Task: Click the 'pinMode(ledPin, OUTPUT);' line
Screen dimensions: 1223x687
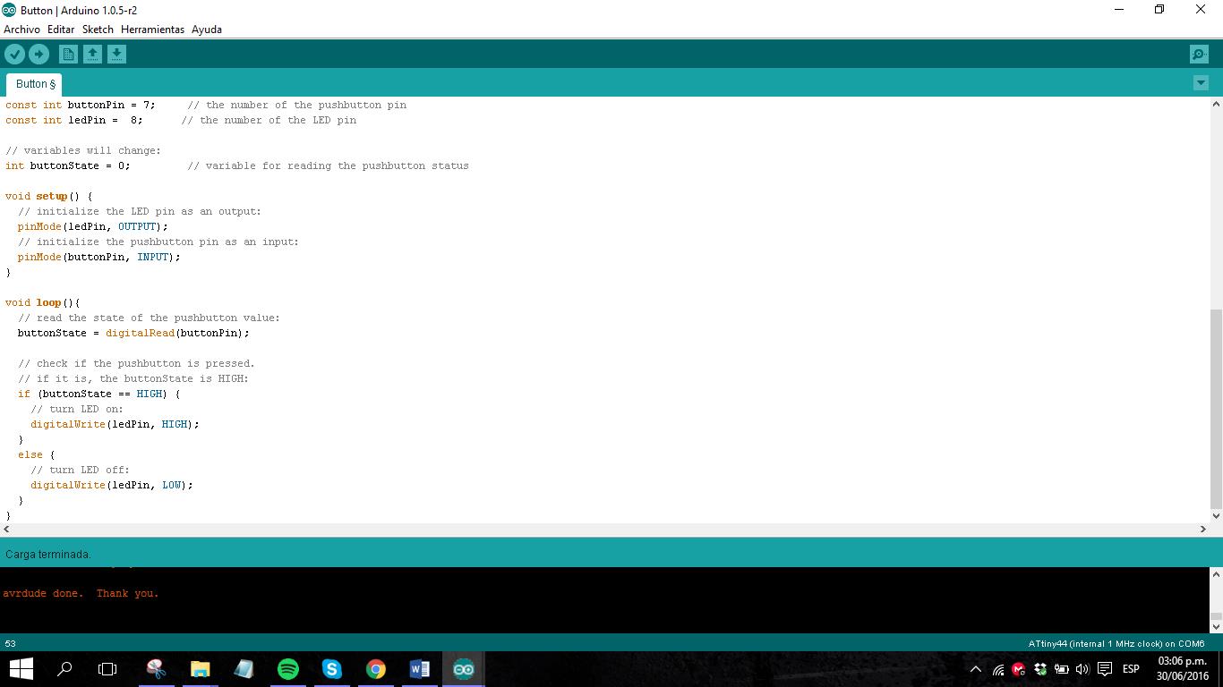Action: point(93,226)
